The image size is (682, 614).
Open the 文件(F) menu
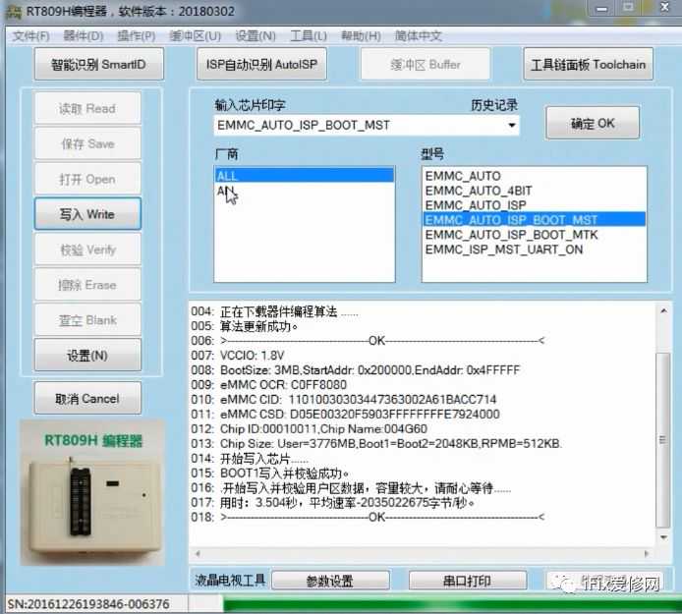coord(30,36)
